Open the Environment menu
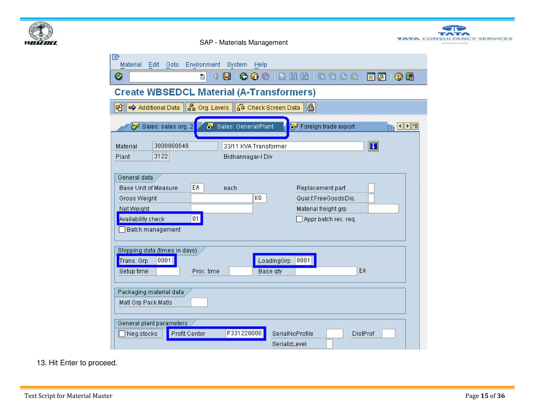This screenshot has height=414, width=537. (x=203, y=65)
